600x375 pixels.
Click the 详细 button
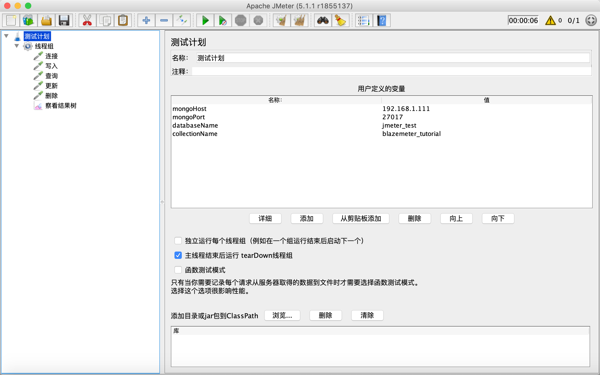tap(265, 218)
